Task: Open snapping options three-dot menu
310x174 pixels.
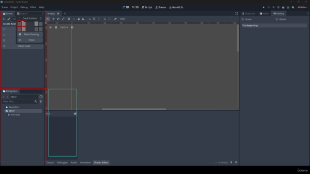Action: (x=99, y=19)
